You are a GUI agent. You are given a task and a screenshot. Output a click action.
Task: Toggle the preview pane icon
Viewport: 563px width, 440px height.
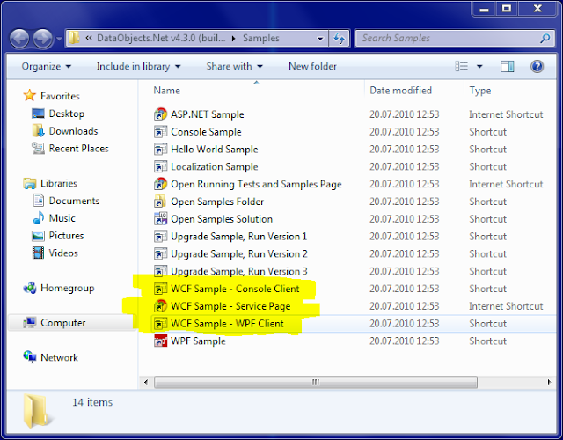pyautogui.click(x=508, y=67)
